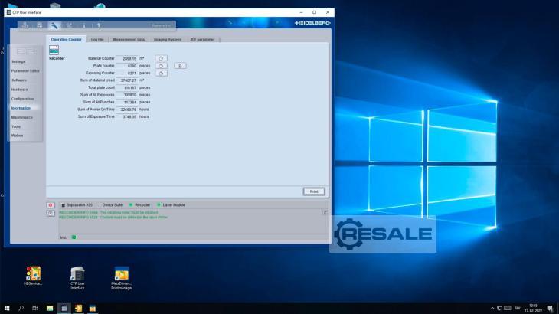
Task: Open Settings in the sidebar
Action: pyautogui.click(x=18, y=62)
